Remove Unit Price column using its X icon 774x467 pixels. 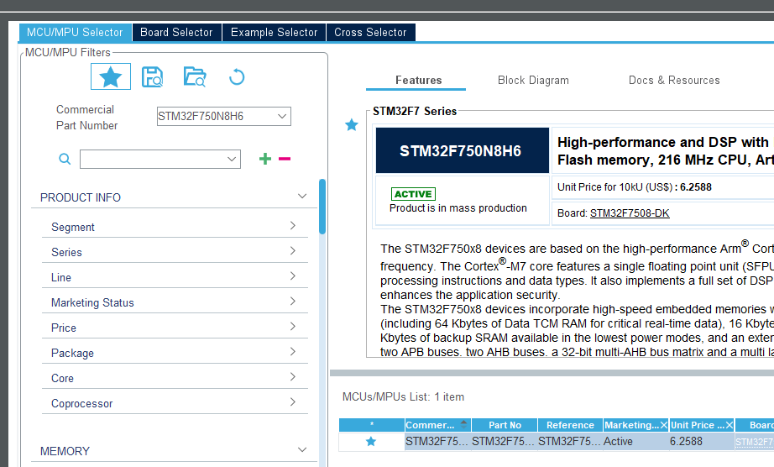pos(729,425)
